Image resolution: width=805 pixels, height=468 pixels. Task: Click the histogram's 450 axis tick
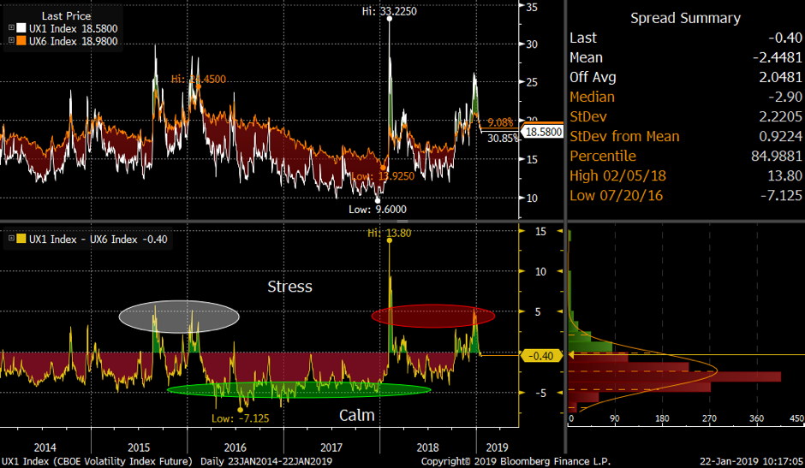(x=796, y=418)
